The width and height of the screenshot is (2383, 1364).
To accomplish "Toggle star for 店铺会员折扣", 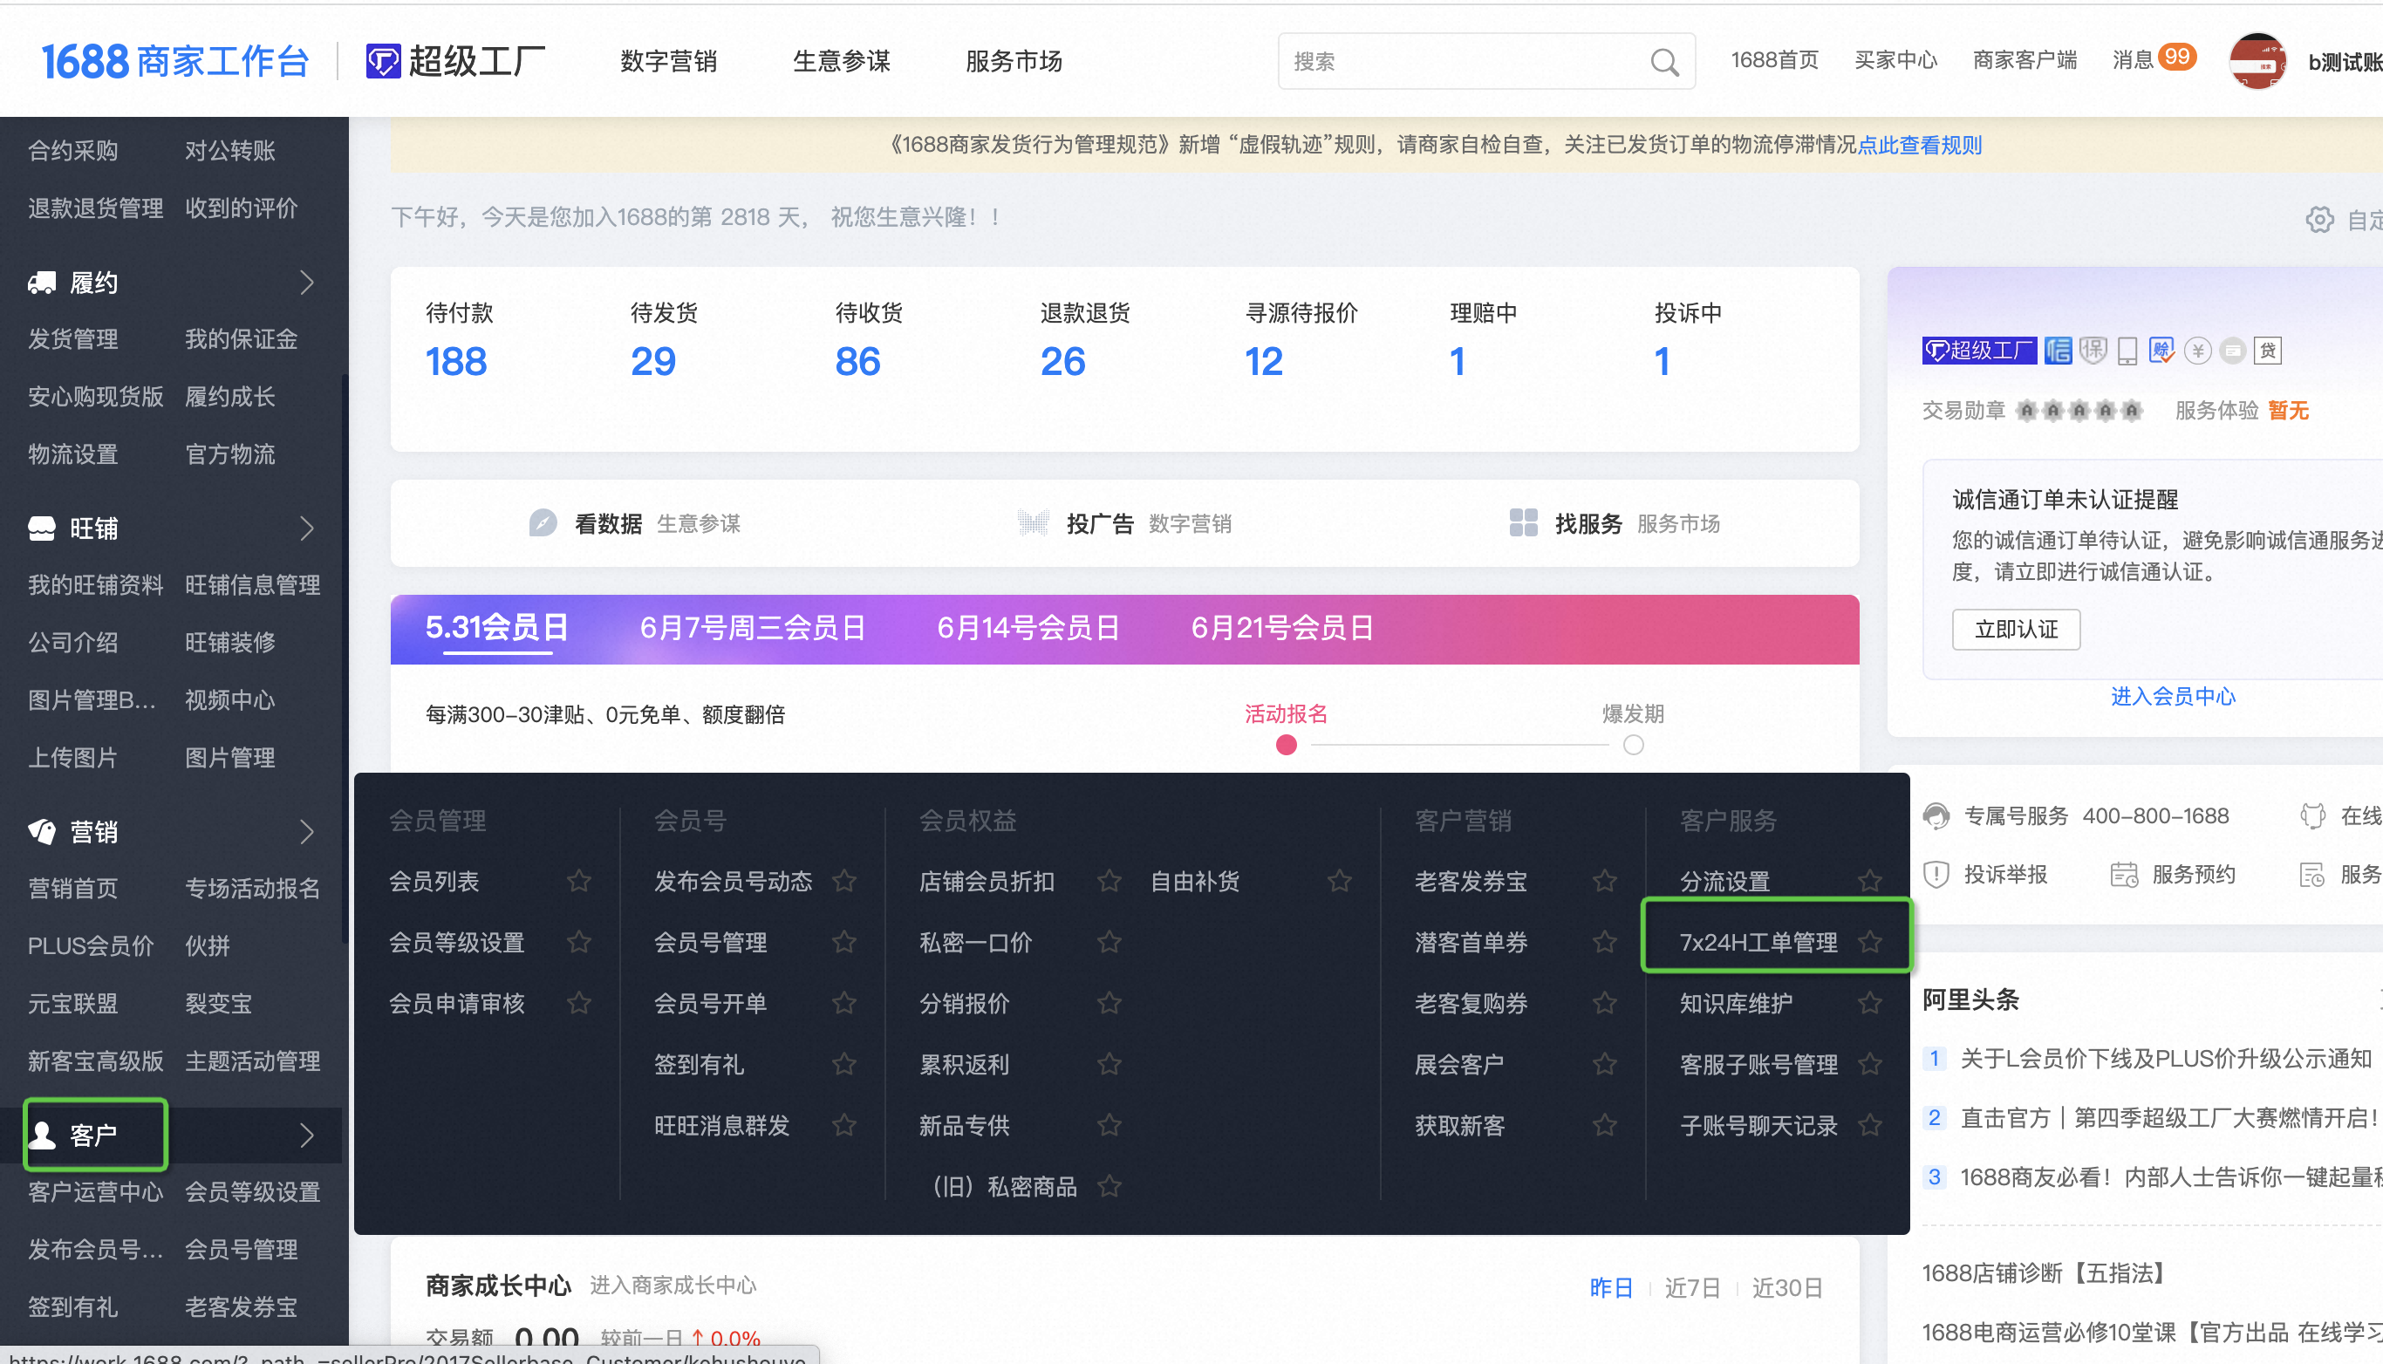I will click(x=1109, y=881).
